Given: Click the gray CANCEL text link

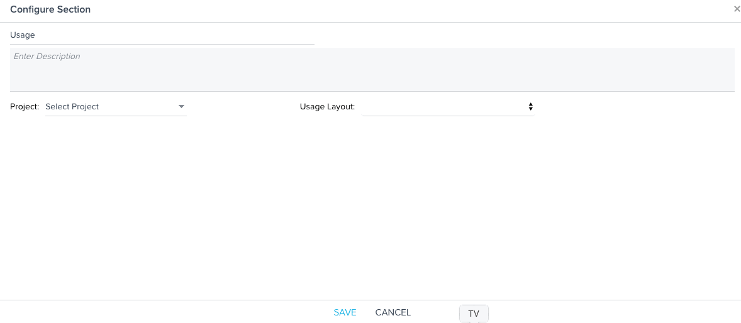Looking at the screenshot, I should 393,312.
